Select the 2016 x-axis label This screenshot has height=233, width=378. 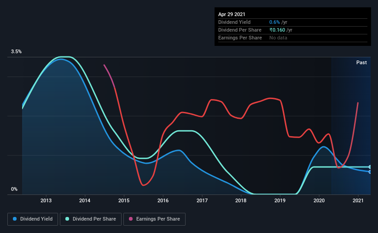(163, 200)
